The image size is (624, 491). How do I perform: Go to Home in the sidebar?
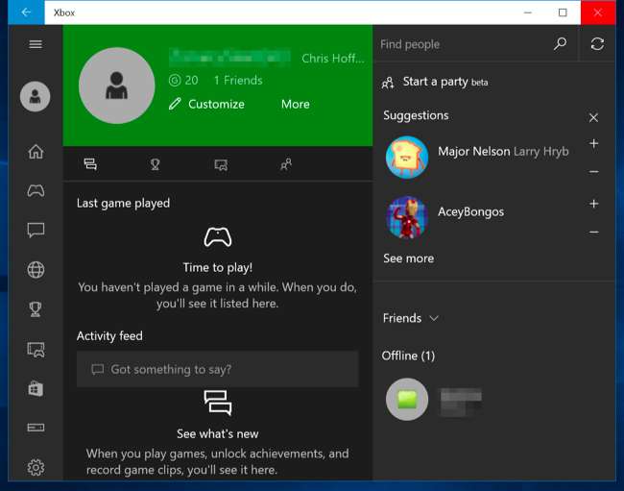[36, 151]
